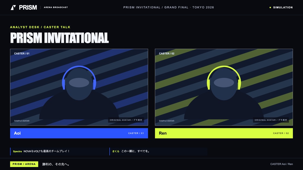Click CASTER / 02 tag in Ren bar

tap(281, 133)
